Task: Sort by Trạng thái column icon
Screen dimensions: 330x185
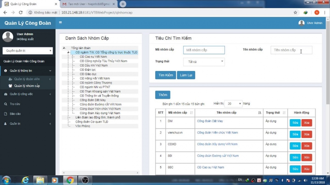Action: (284, 113)
